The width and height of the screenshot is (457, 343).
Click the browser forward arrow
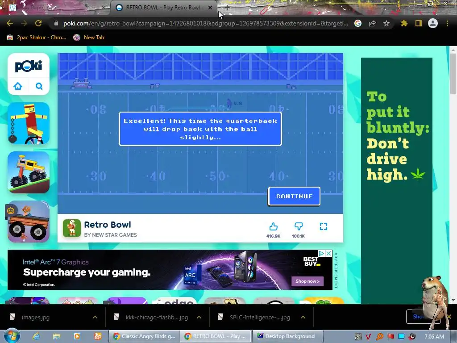click(x=24, y=23)
